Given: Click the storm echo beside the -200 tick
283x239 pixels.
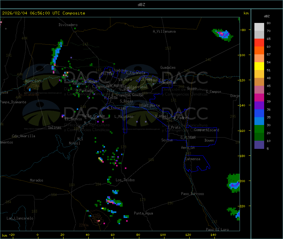Looking at the screenshot, I should click(x=233, y=183).
